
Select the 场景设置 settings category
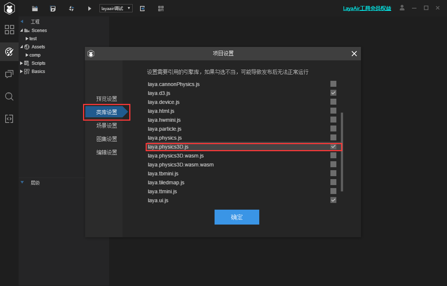coord(107,125)
